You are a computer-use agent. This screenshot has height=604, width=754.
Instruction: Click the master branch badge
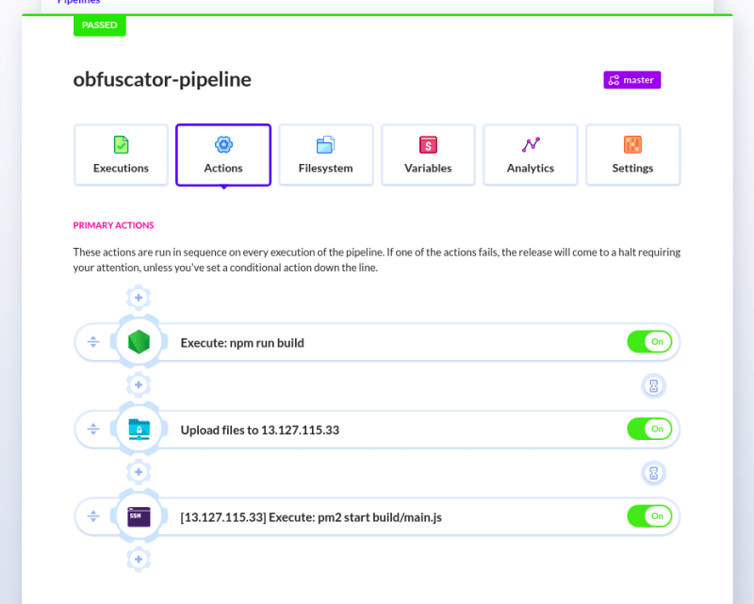pyautogui.click(x=631, y=80)
